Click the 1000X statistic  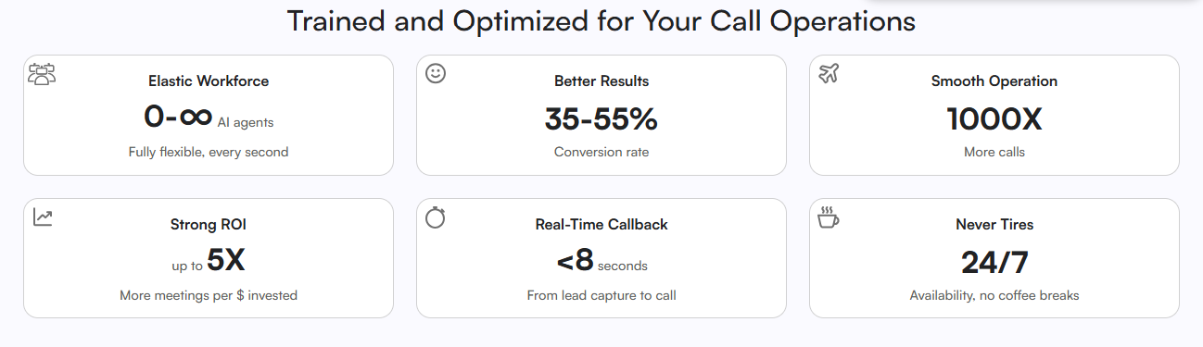tap(994, 119)
